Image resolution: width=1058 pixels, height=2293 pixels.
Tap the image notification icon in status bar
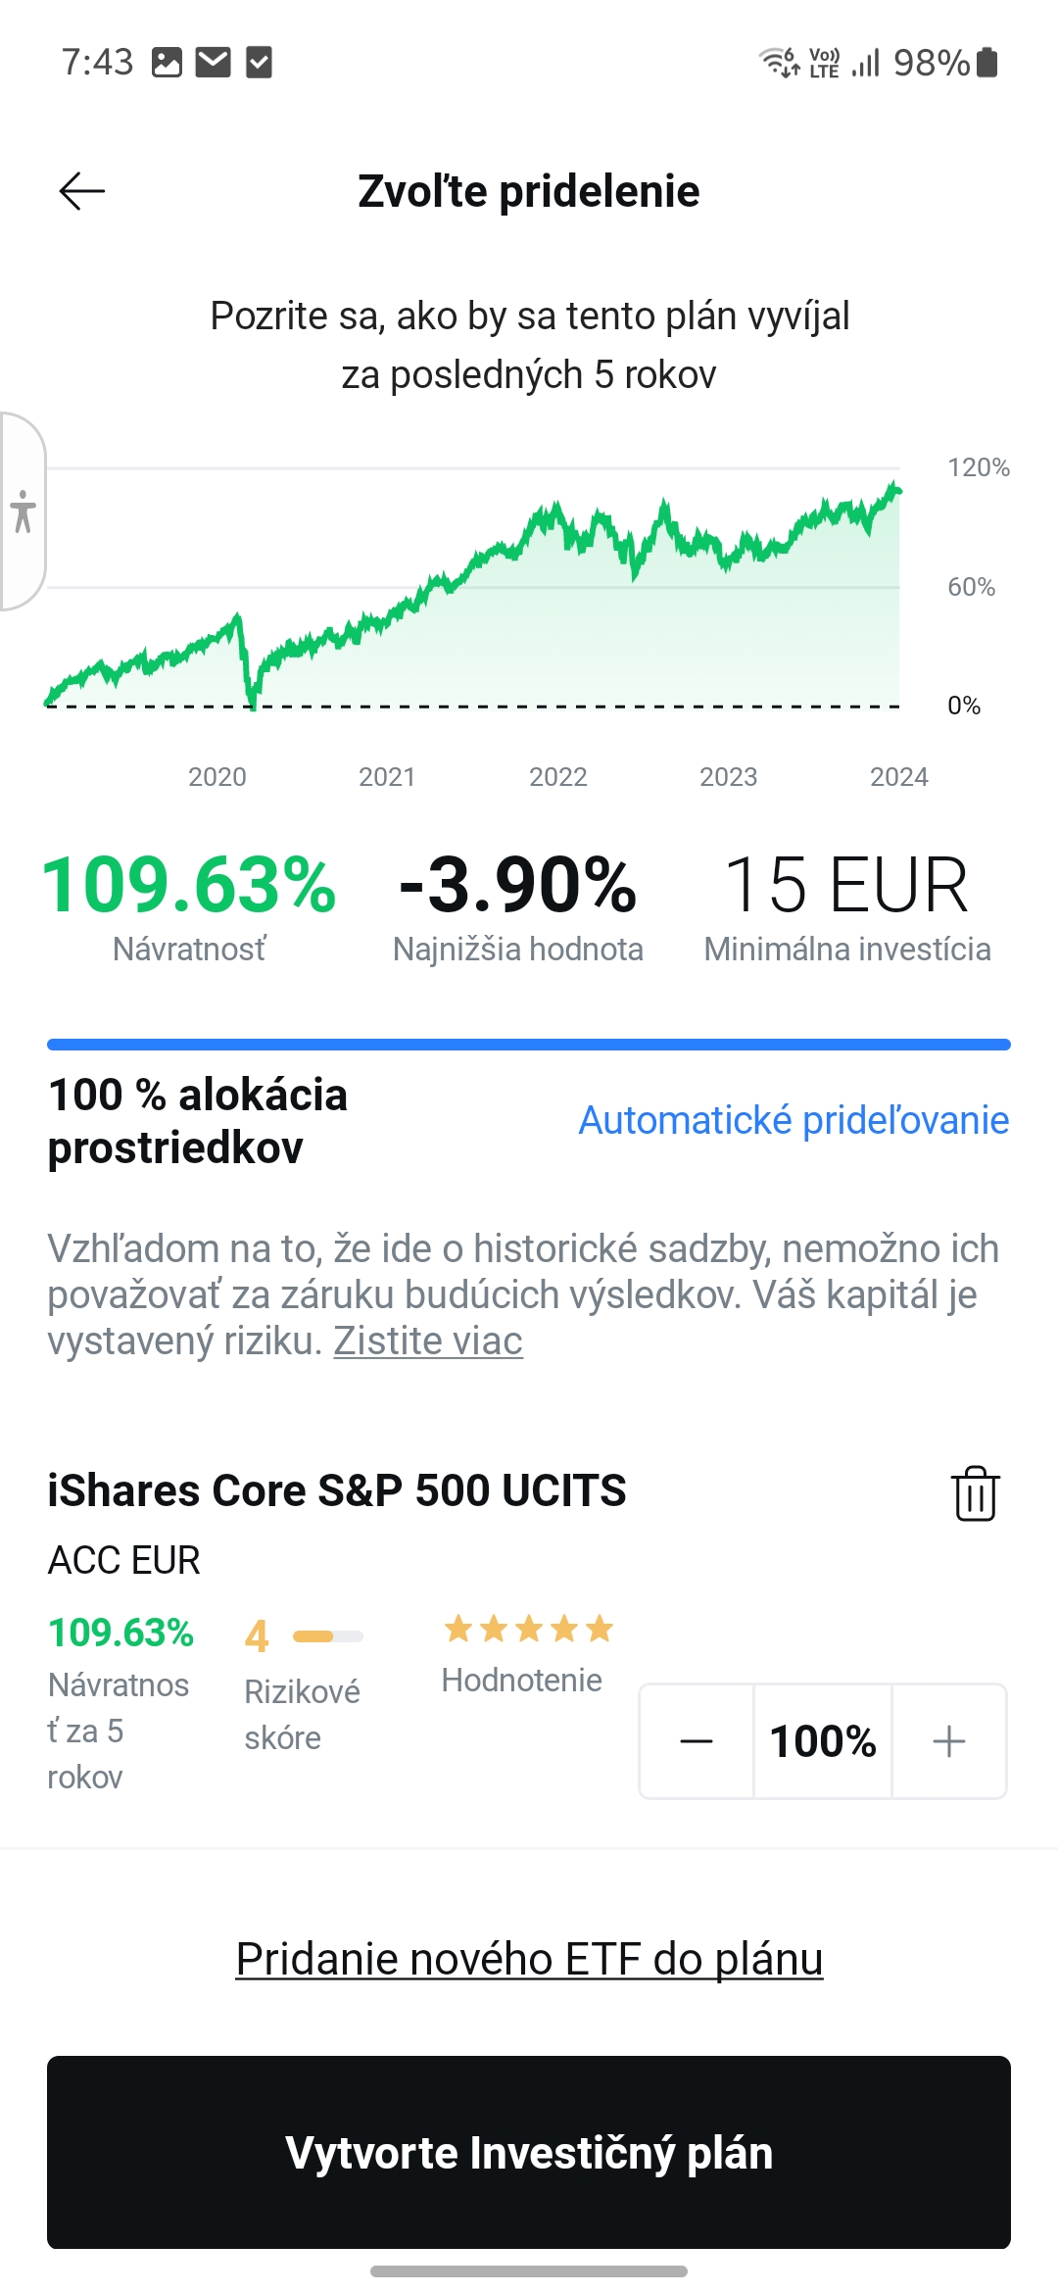point(167,63)
